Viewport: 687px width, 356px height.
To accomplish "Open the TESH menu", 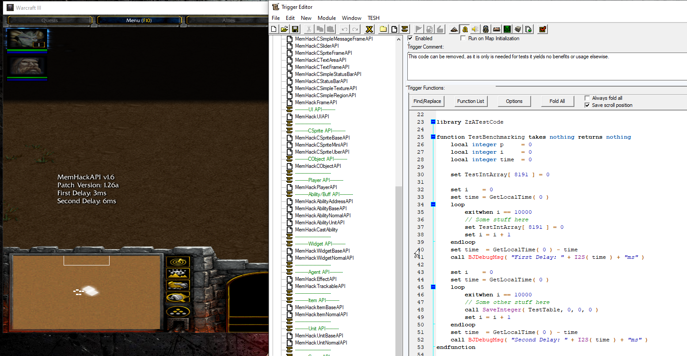I will click(373, 18).
